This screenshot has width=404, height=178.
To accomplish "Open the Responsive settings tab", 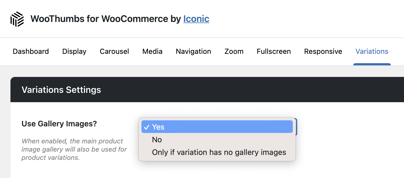I will coord(323,51).
